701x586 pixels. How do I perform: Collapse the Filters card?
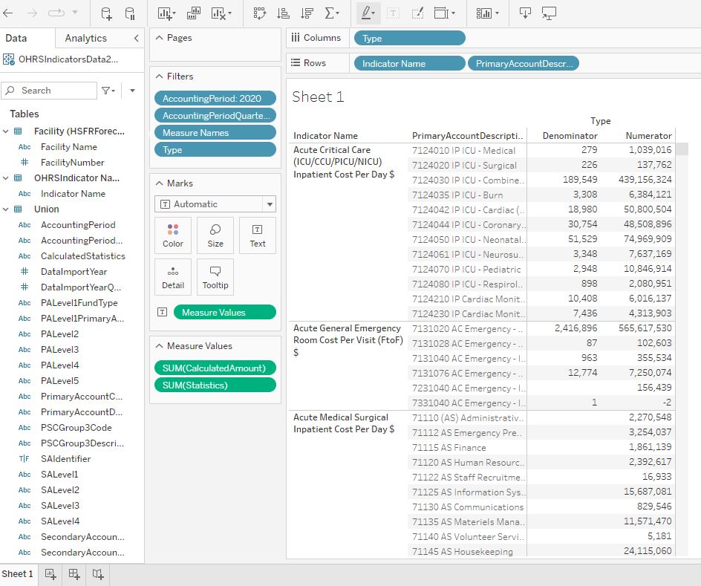coord(159,76)
